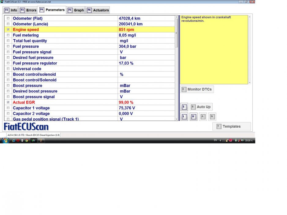
Task: Open the Templates button
Action: (231, 126)
